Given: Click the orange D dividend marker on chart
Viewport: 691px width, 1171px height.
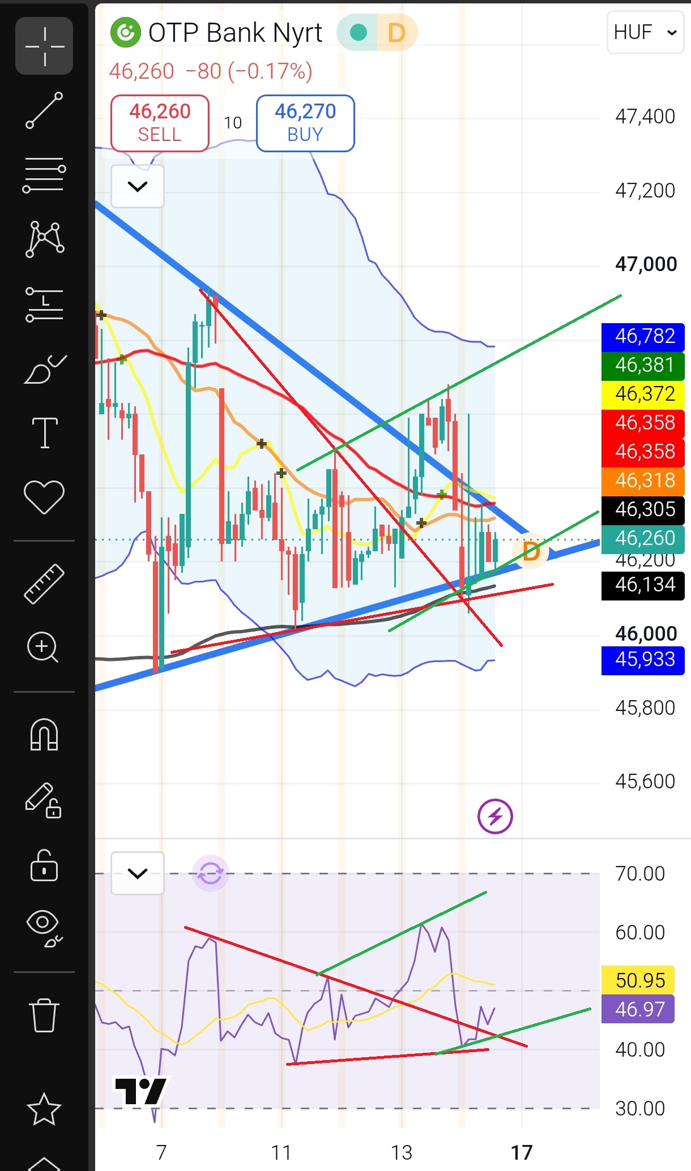Looking at the screenshot, I should pos(531,551).
